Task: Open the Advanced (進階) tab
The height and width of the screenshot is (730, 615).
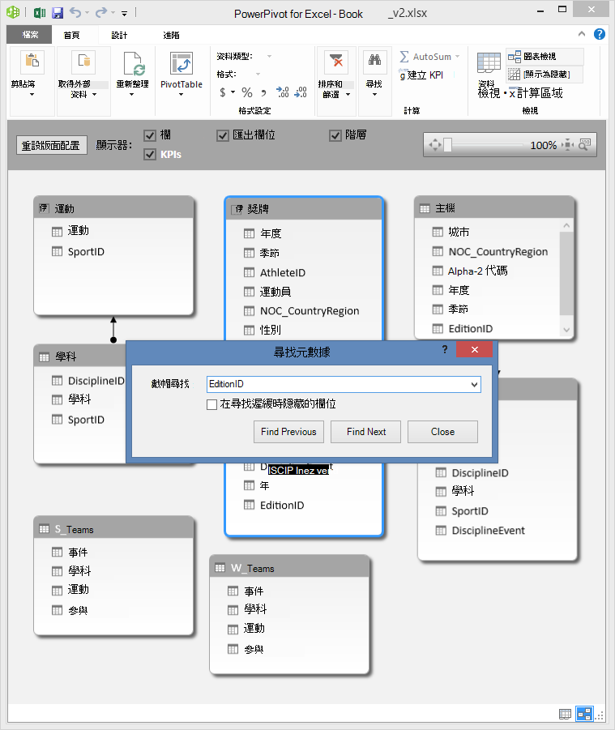Action: (171, 35)
